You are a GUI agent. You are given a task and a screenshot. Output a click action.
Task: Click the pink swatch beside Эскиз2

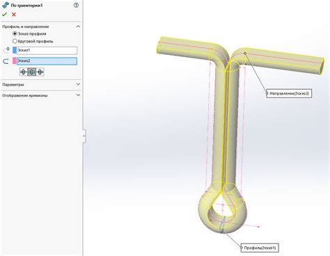(x=15, y=61)
